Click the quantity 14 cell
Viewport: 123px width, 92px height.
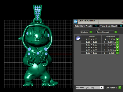click(x=105, y=39)
